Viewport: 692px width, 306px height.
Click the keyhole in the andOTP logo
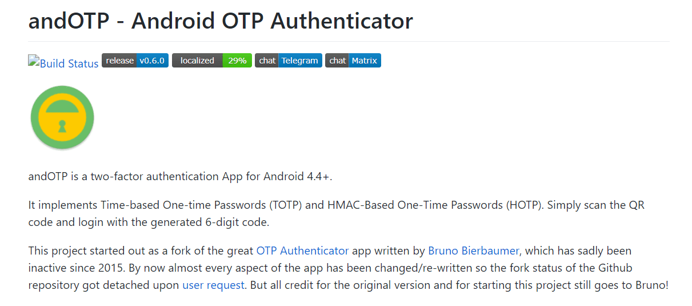[62, 126]
